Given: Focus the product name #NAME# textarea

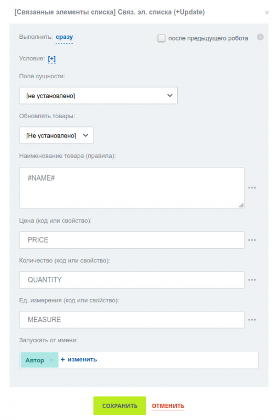Looking at the screenshot, I should point(132,187).
